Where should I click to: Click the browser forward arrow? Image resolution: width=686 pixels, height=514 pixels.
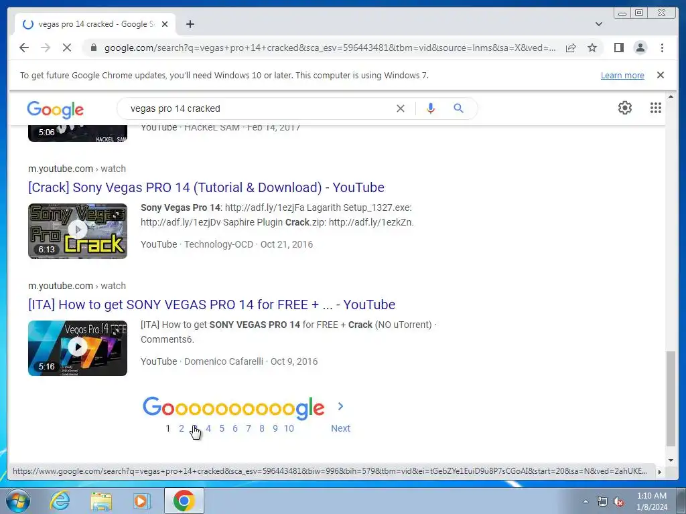[x=46, y=48]
